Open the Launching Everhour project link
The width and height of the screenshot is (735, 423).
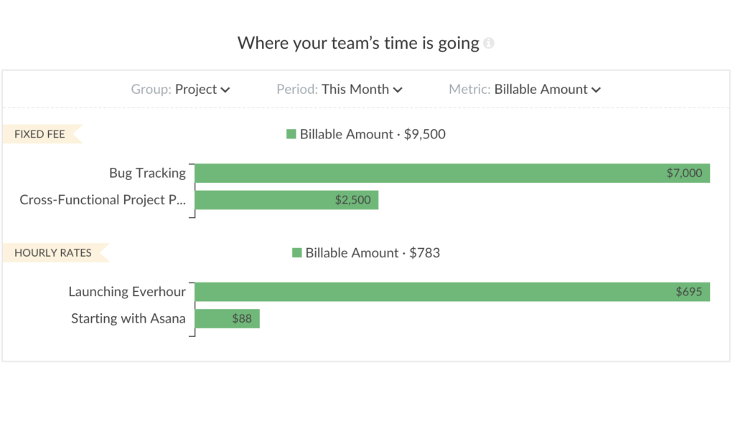tap(127, 292)
